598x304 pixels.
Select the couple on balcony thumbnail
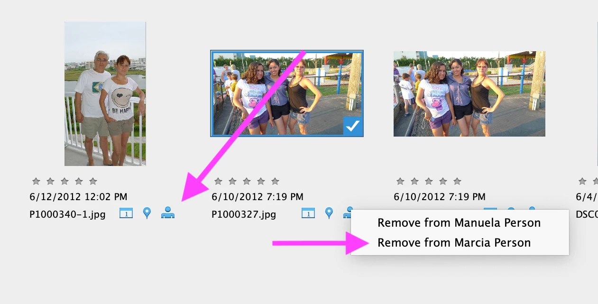[105, 94]
